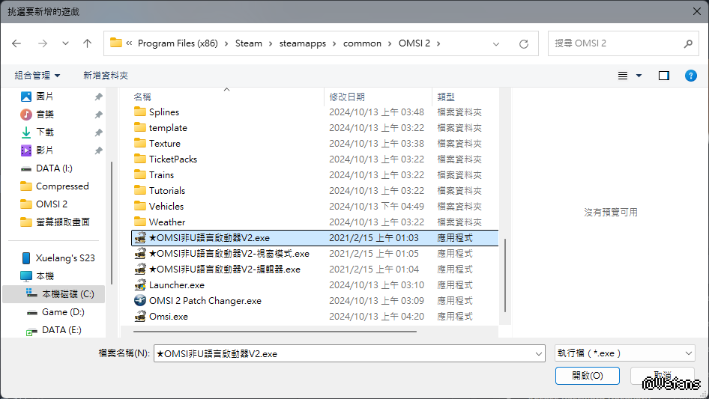Select Omsi.exe application icon
This screenshot has width=709, height=399.
(140, 317)
